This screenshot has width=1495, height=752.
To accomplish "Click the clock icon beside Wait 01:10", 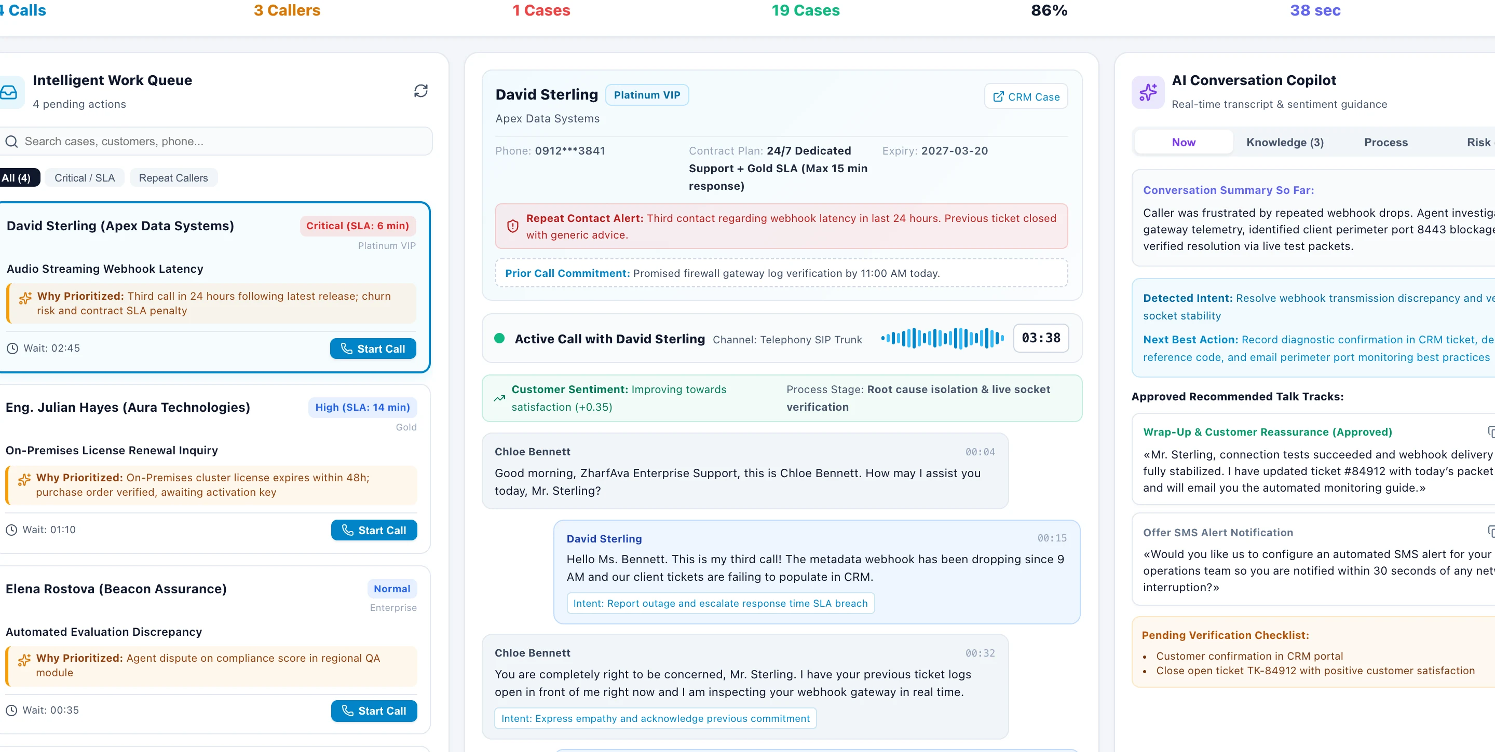I will [x=11, y=530].
